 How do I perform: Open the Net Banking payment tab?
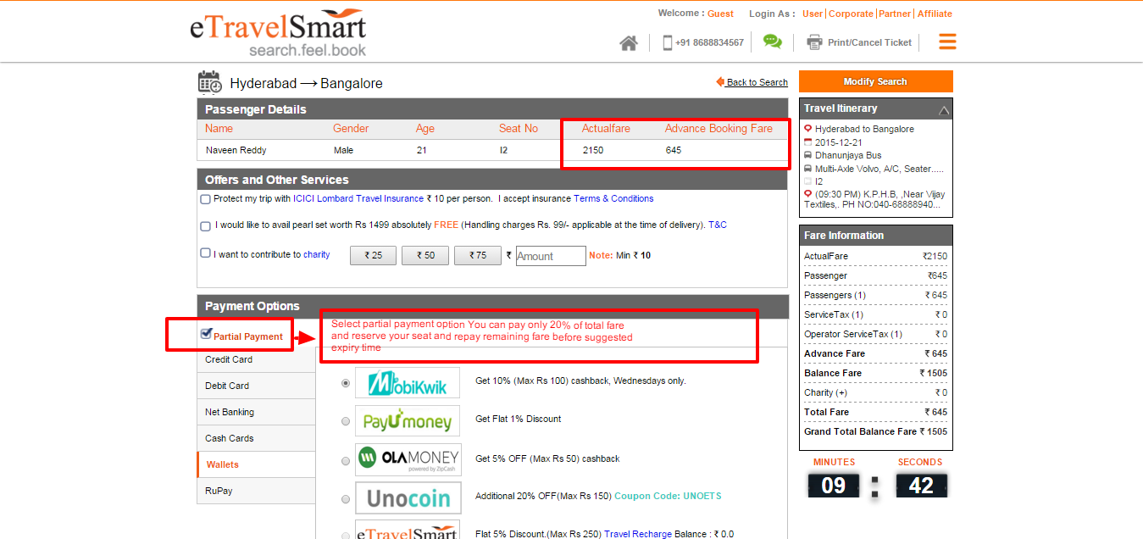click(x=230, y=412)
